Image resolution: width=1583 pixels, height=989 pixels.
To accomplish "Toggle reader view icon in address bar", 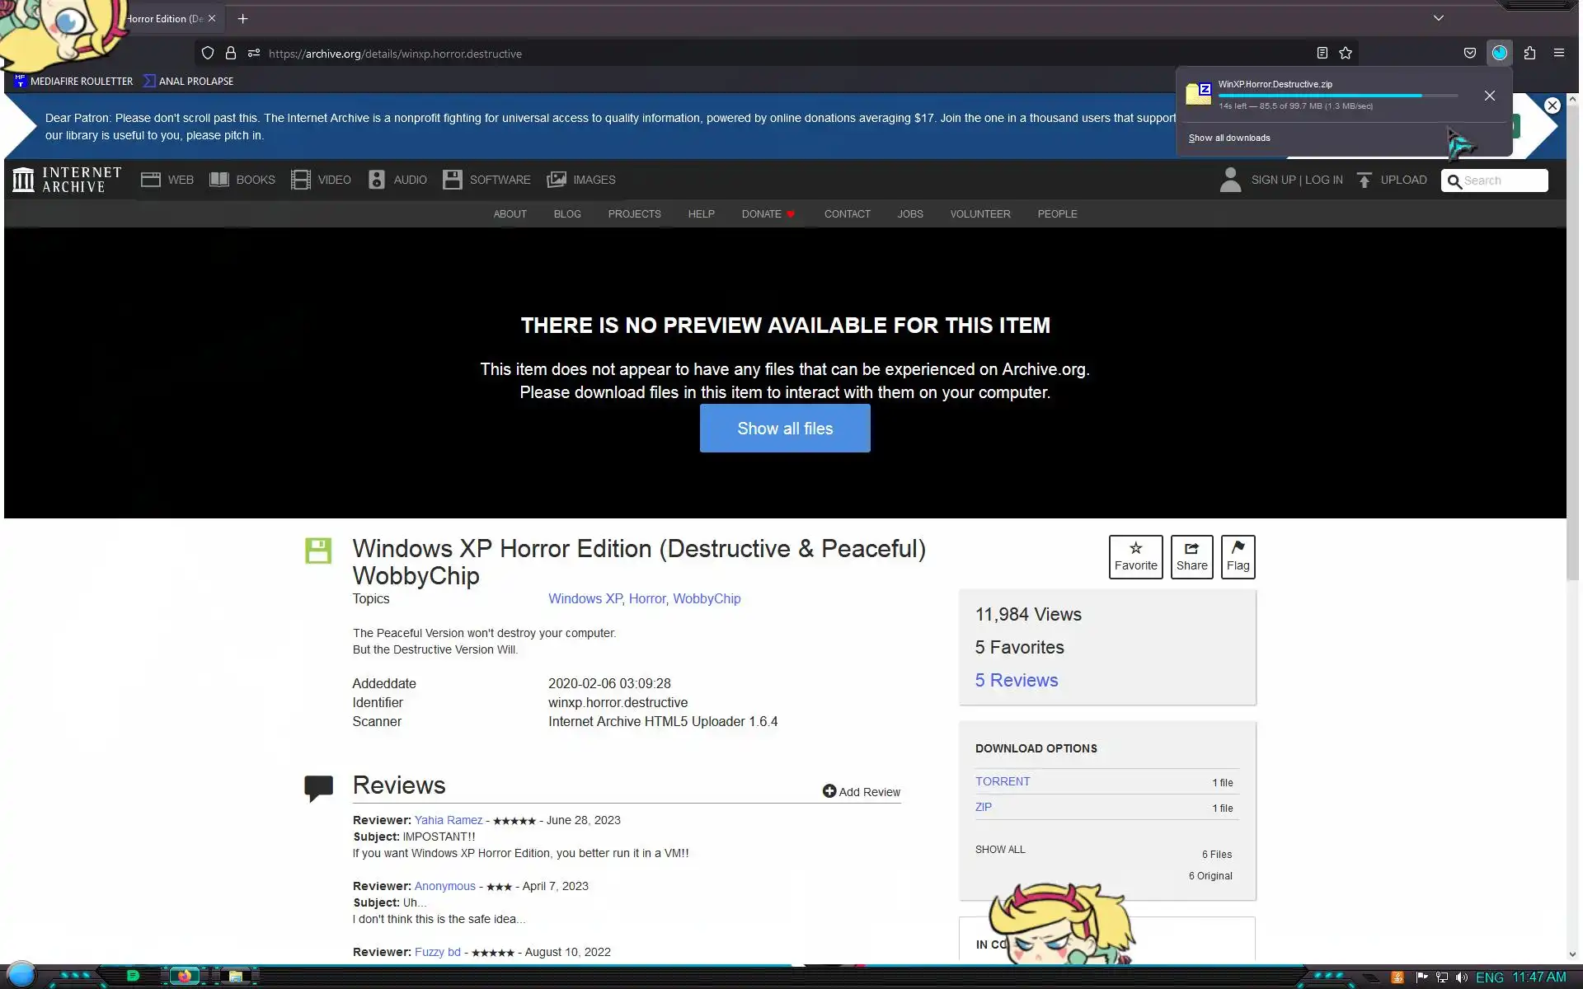I will [x=1322, y=54].
